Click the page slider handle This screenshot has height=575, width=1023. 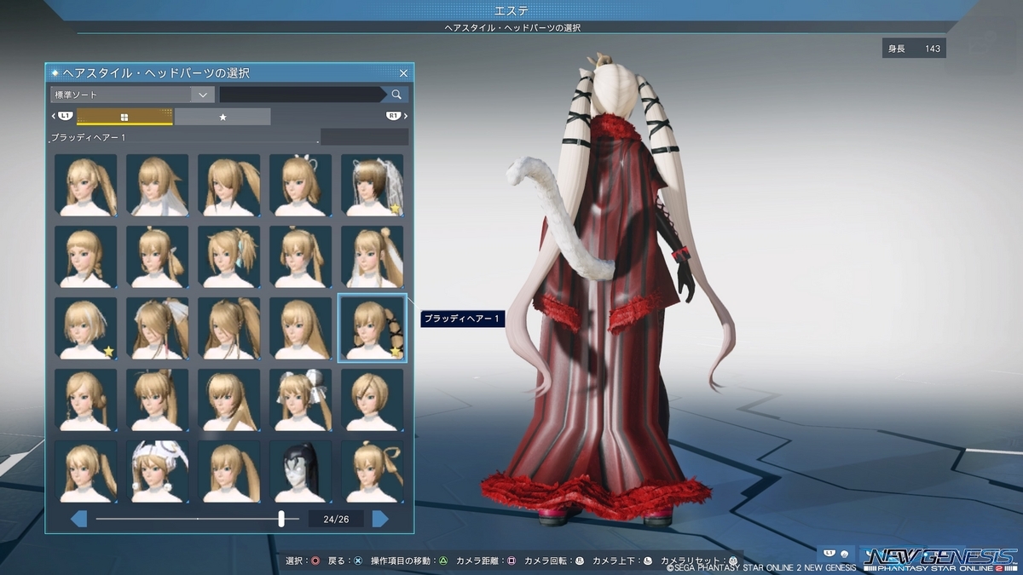281,519
